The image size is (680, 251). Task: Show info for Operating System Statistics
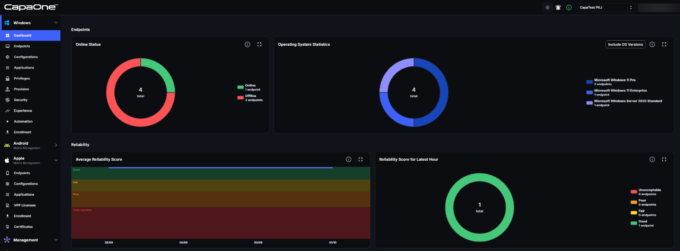[x=652, y=44]
